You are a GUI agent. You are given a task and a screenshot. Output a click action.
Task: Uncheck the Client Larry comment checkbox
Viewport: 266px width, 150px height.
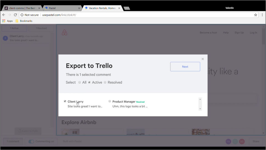65,101
